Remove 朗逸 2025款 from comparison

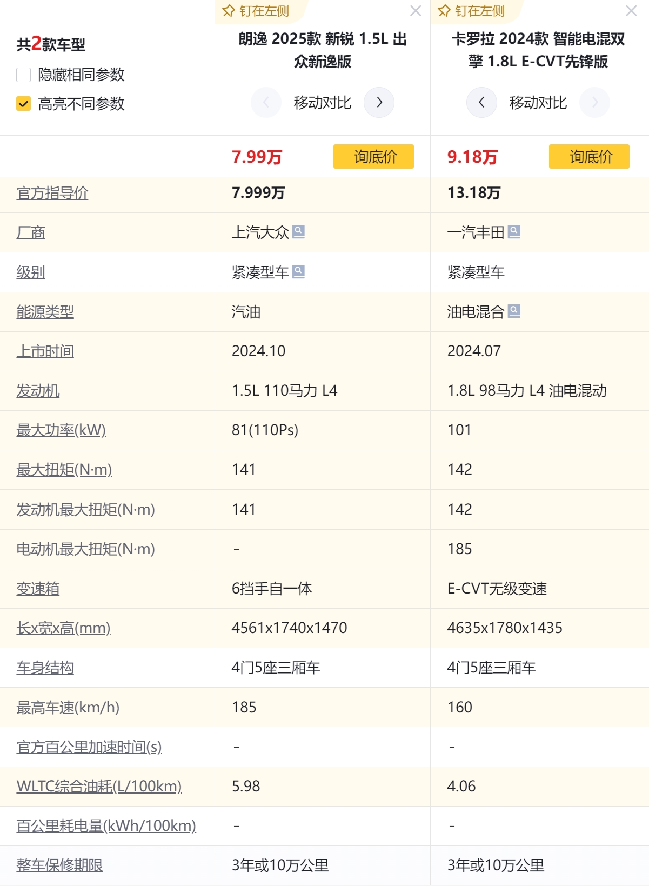point(416,11)
